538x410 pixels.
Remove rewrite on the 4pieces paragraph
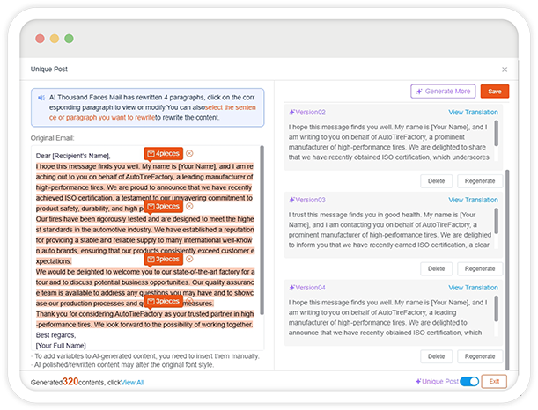(189, 153)
